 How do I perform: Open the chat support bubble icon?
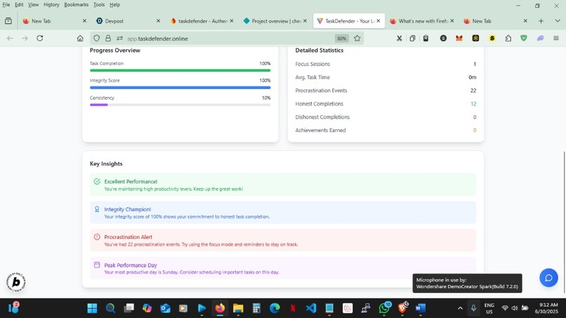point(548,277)
